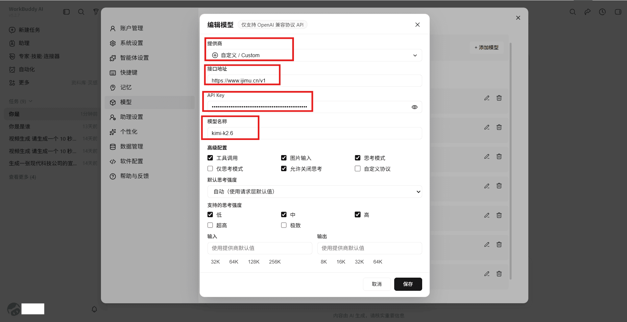627x322 pixels.
Task: Open 记忆 settings tab
Action: point(150,87)
